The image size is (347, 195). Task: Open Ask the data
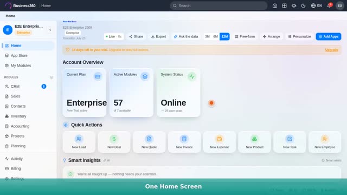click(x=186, y=36)
